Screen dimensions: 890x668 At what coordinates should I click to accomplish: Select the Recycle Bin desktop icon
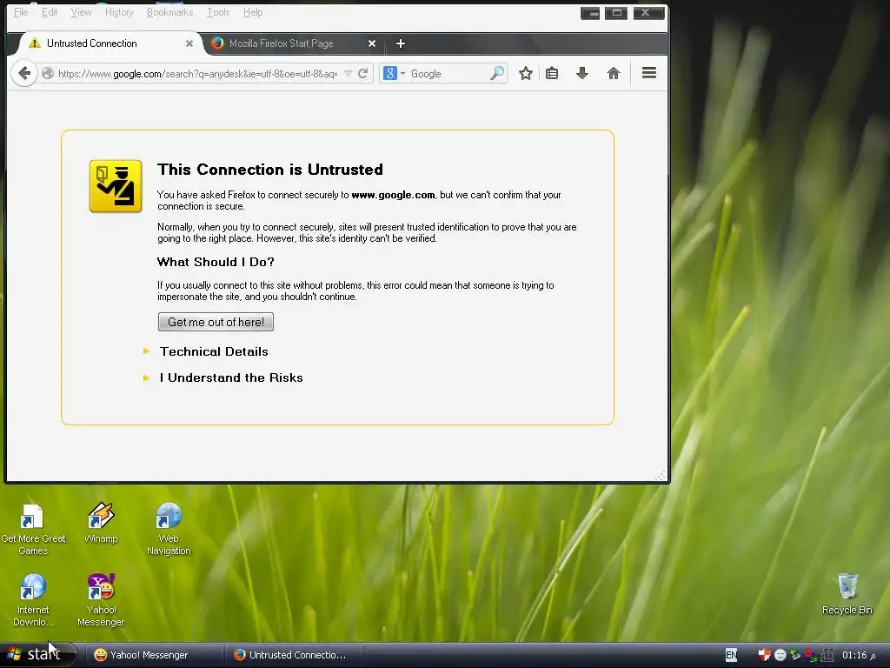pyautogui.click(x=847, y=594)
